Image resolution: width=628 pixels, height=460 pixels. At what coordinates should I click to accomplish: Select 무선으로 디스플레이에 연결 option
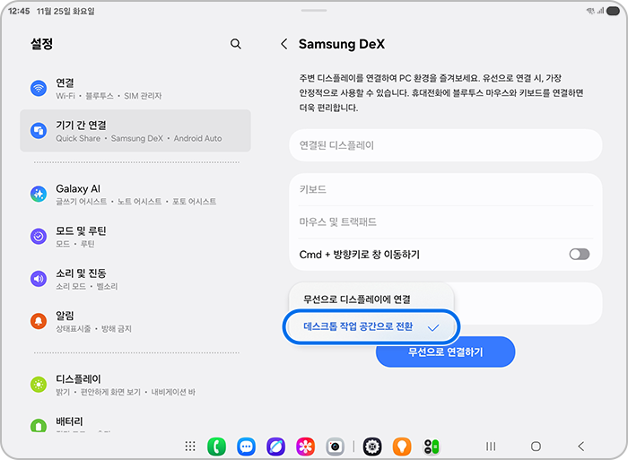point(371,299)
